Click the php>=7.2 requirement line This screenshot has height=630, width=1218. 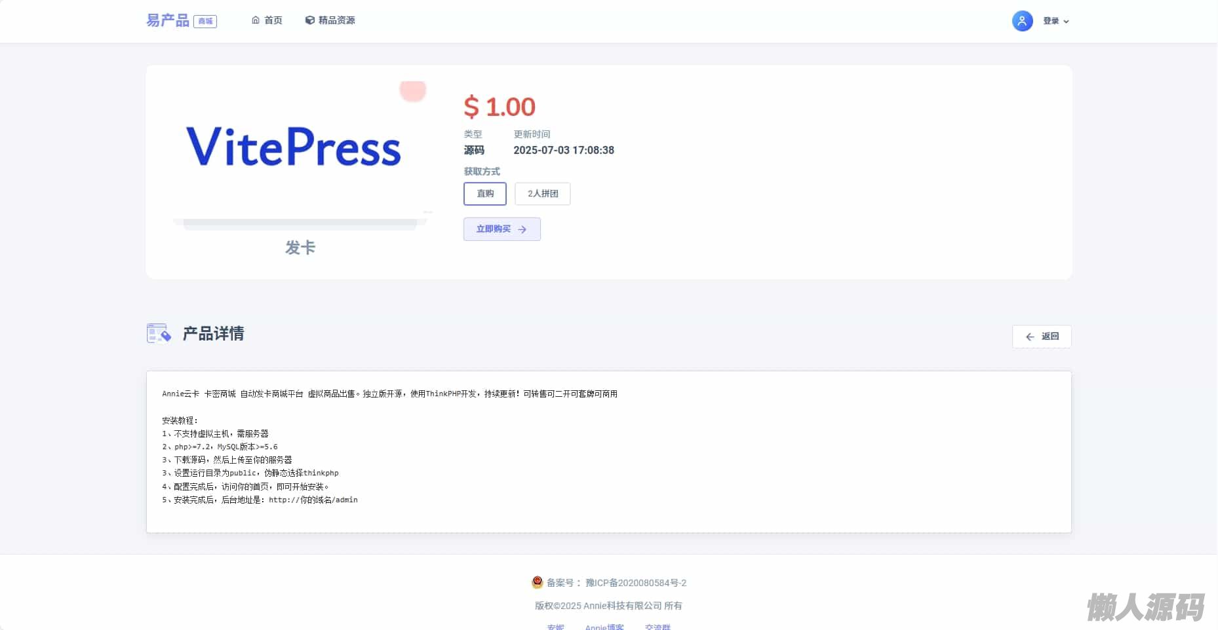pos(220,447)
